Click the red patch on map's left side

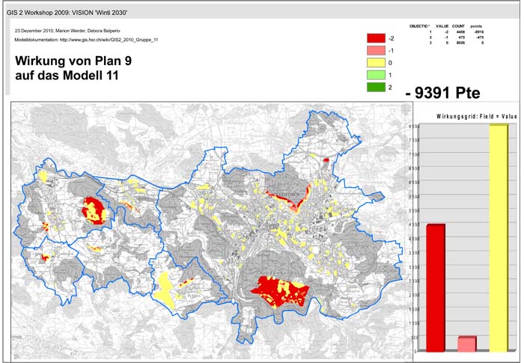pos(94,210)
